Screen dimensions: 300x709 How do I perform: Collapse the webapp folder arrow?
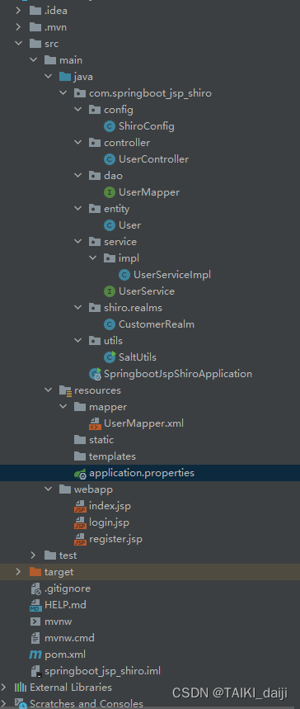pos(48,489)
